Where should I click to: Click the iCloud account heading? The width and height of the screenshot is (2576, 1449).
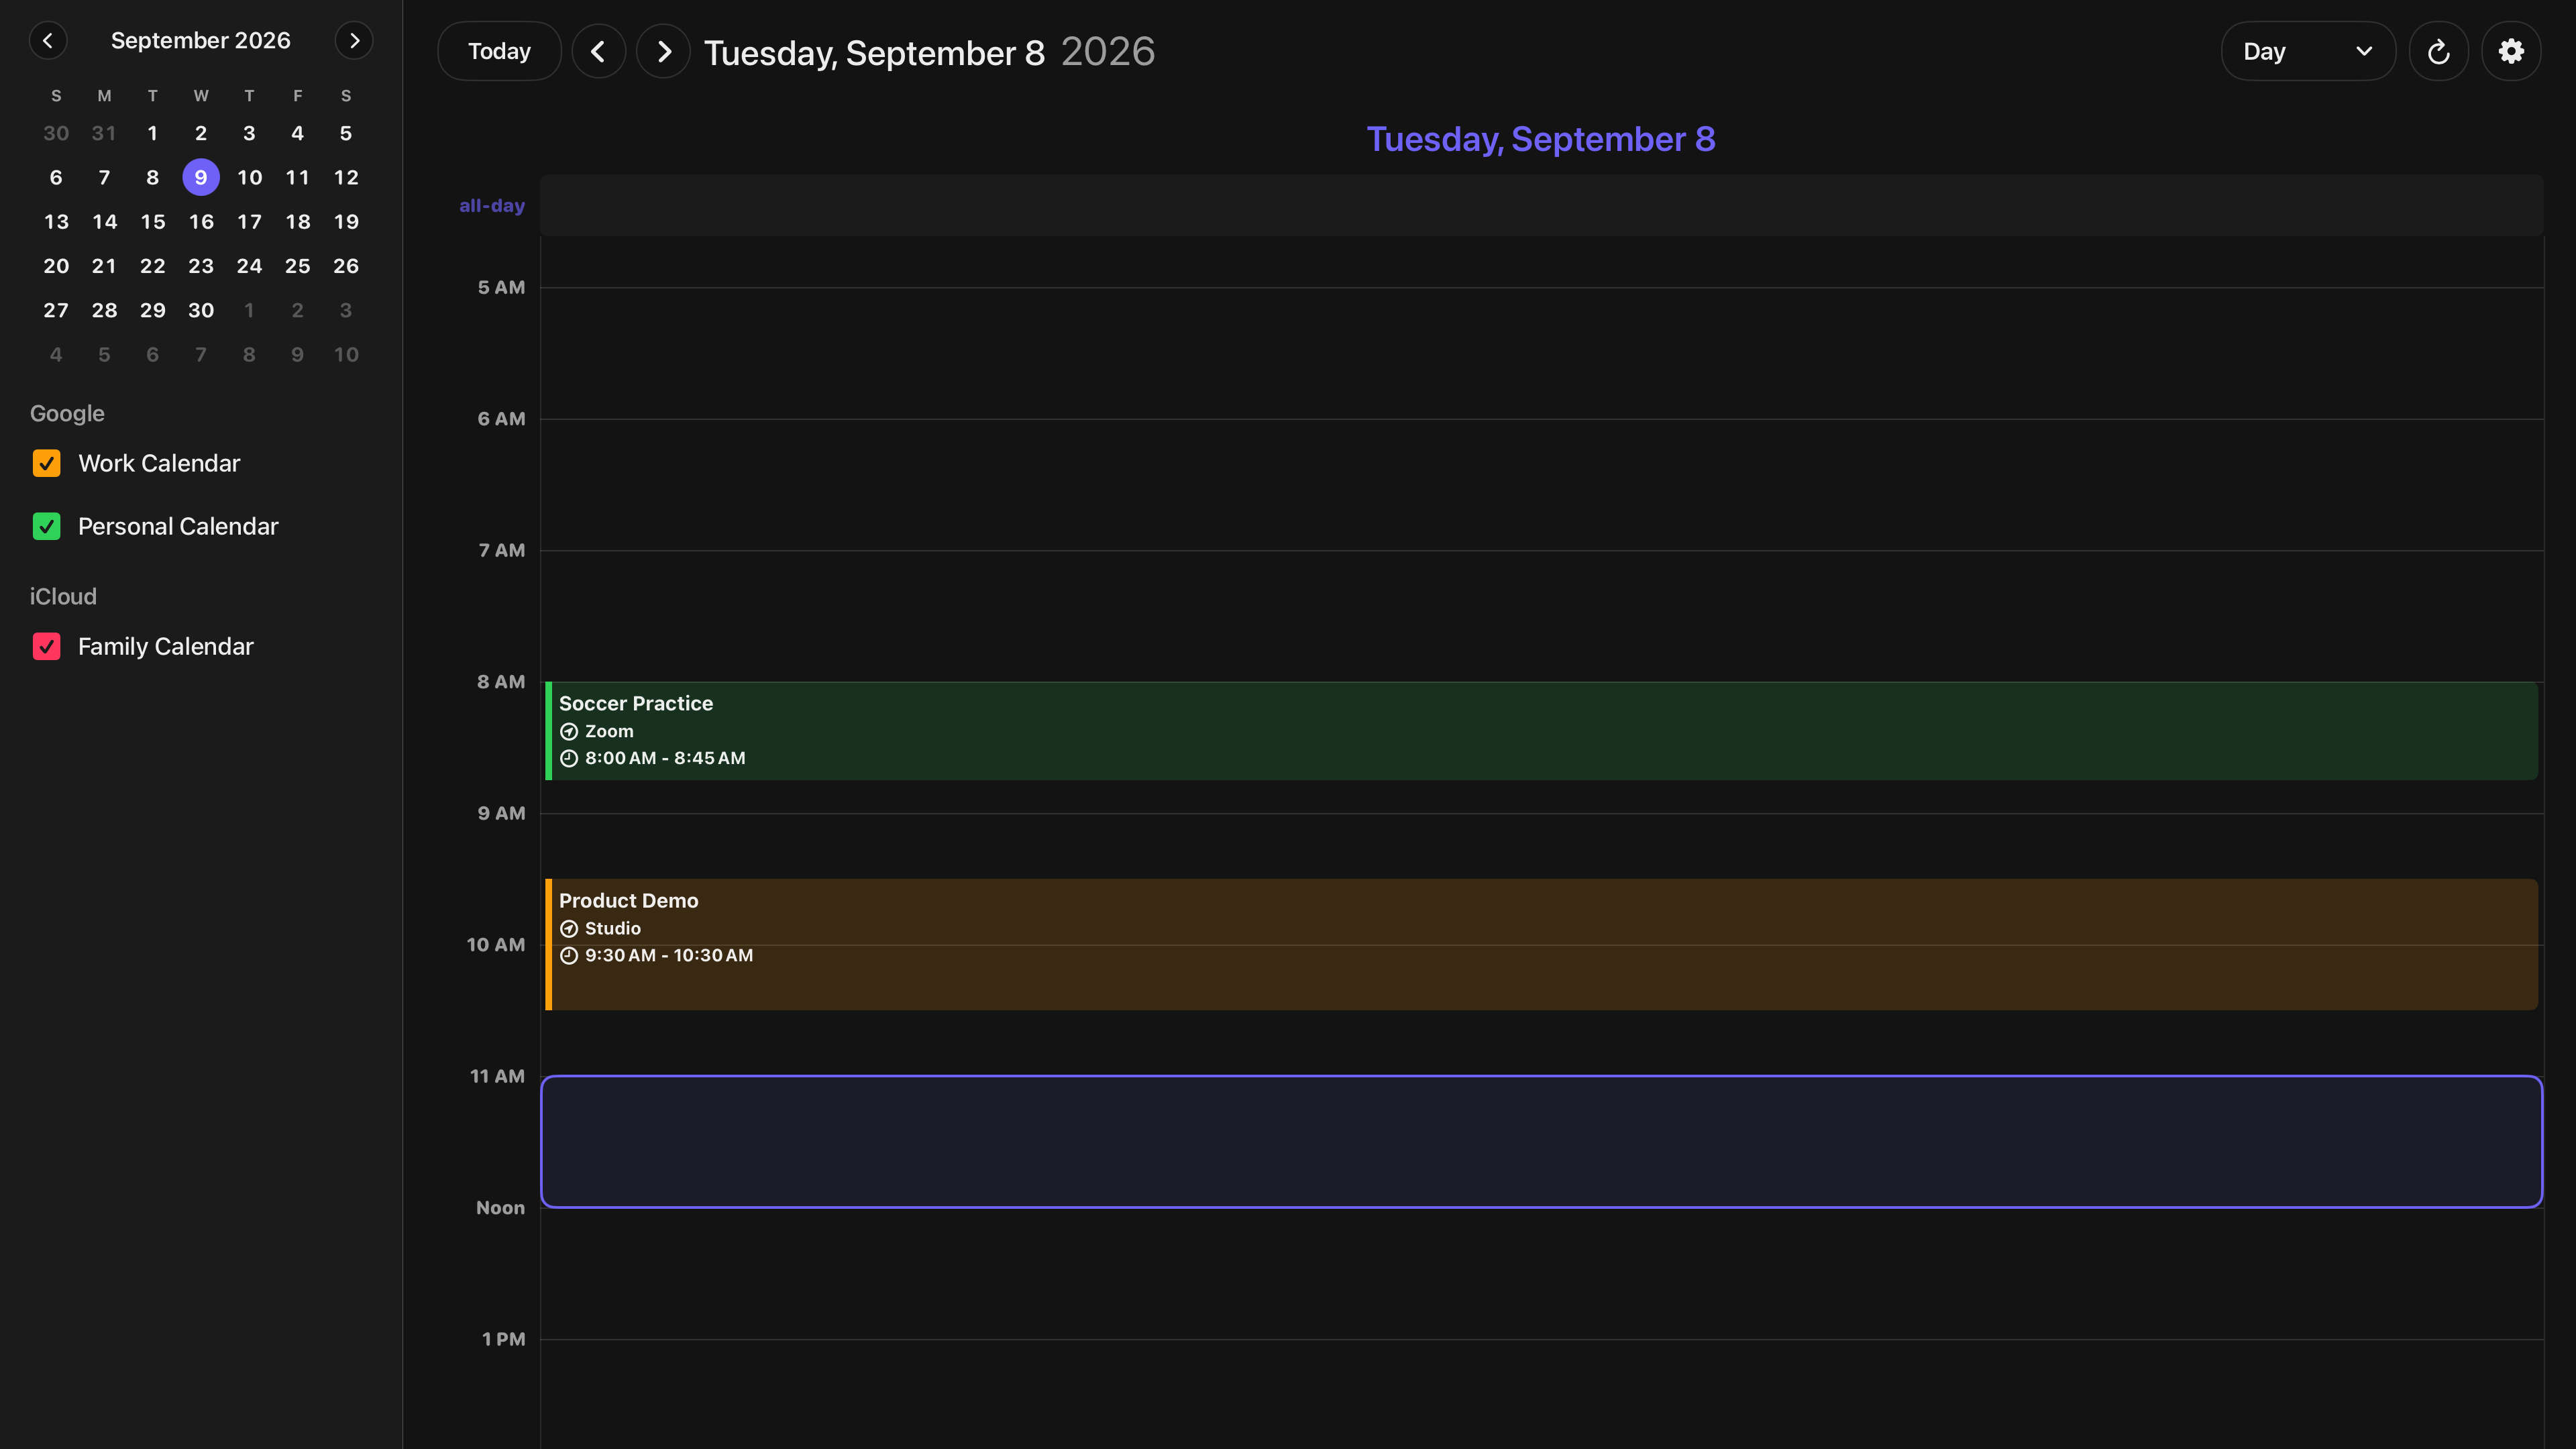click(63, 596)
